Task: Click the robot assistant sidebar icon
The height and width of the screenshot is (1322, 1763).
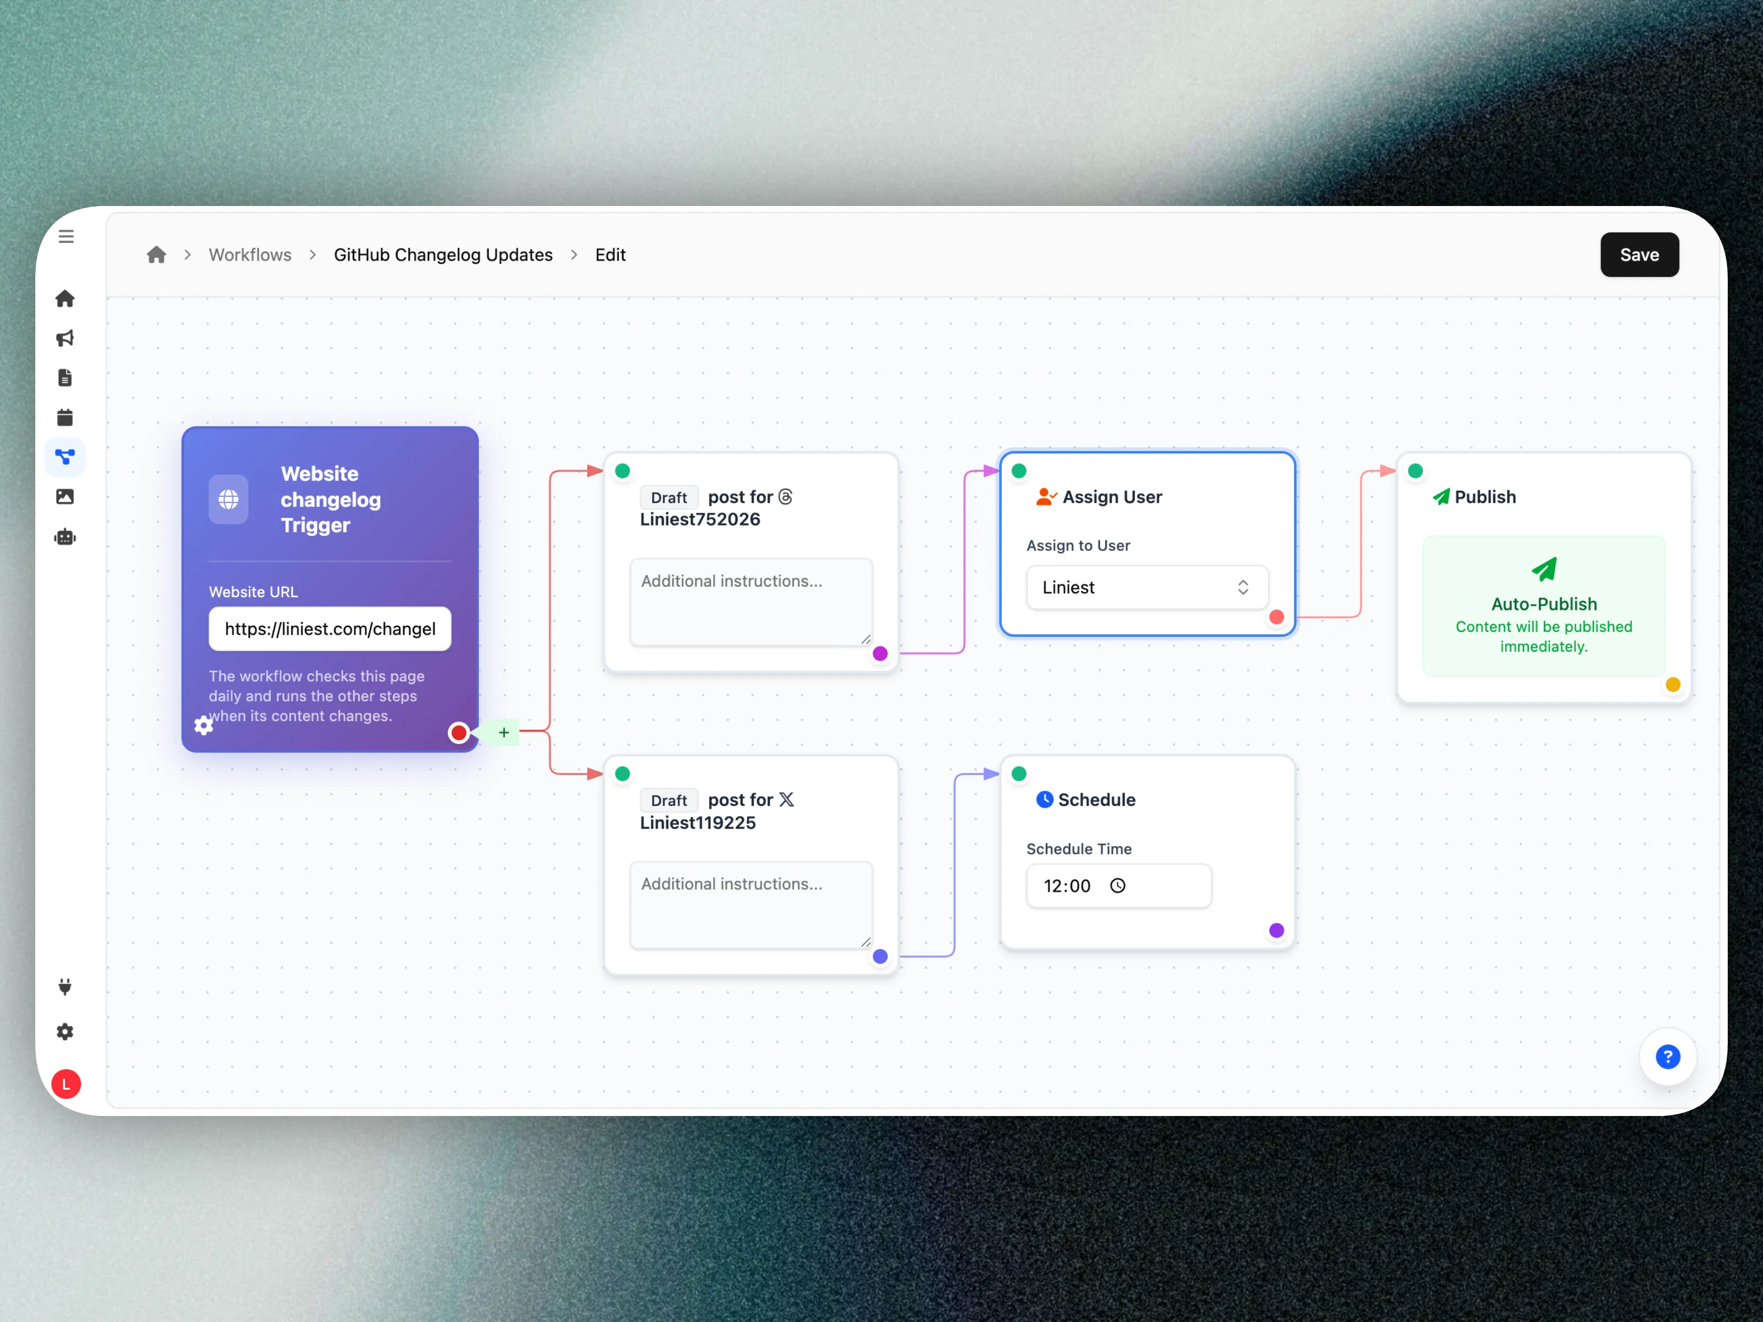Action: point(64,537)
